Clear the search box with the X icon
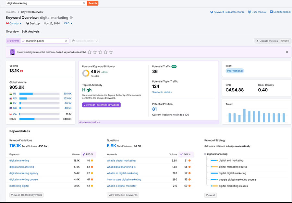This screenshot has height=203, width=292. [84, 3]
